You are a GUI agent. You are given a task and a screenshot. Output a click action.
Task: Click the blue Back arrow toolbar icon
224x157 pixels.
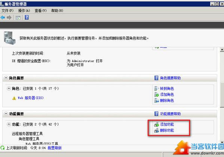[3, 17]
